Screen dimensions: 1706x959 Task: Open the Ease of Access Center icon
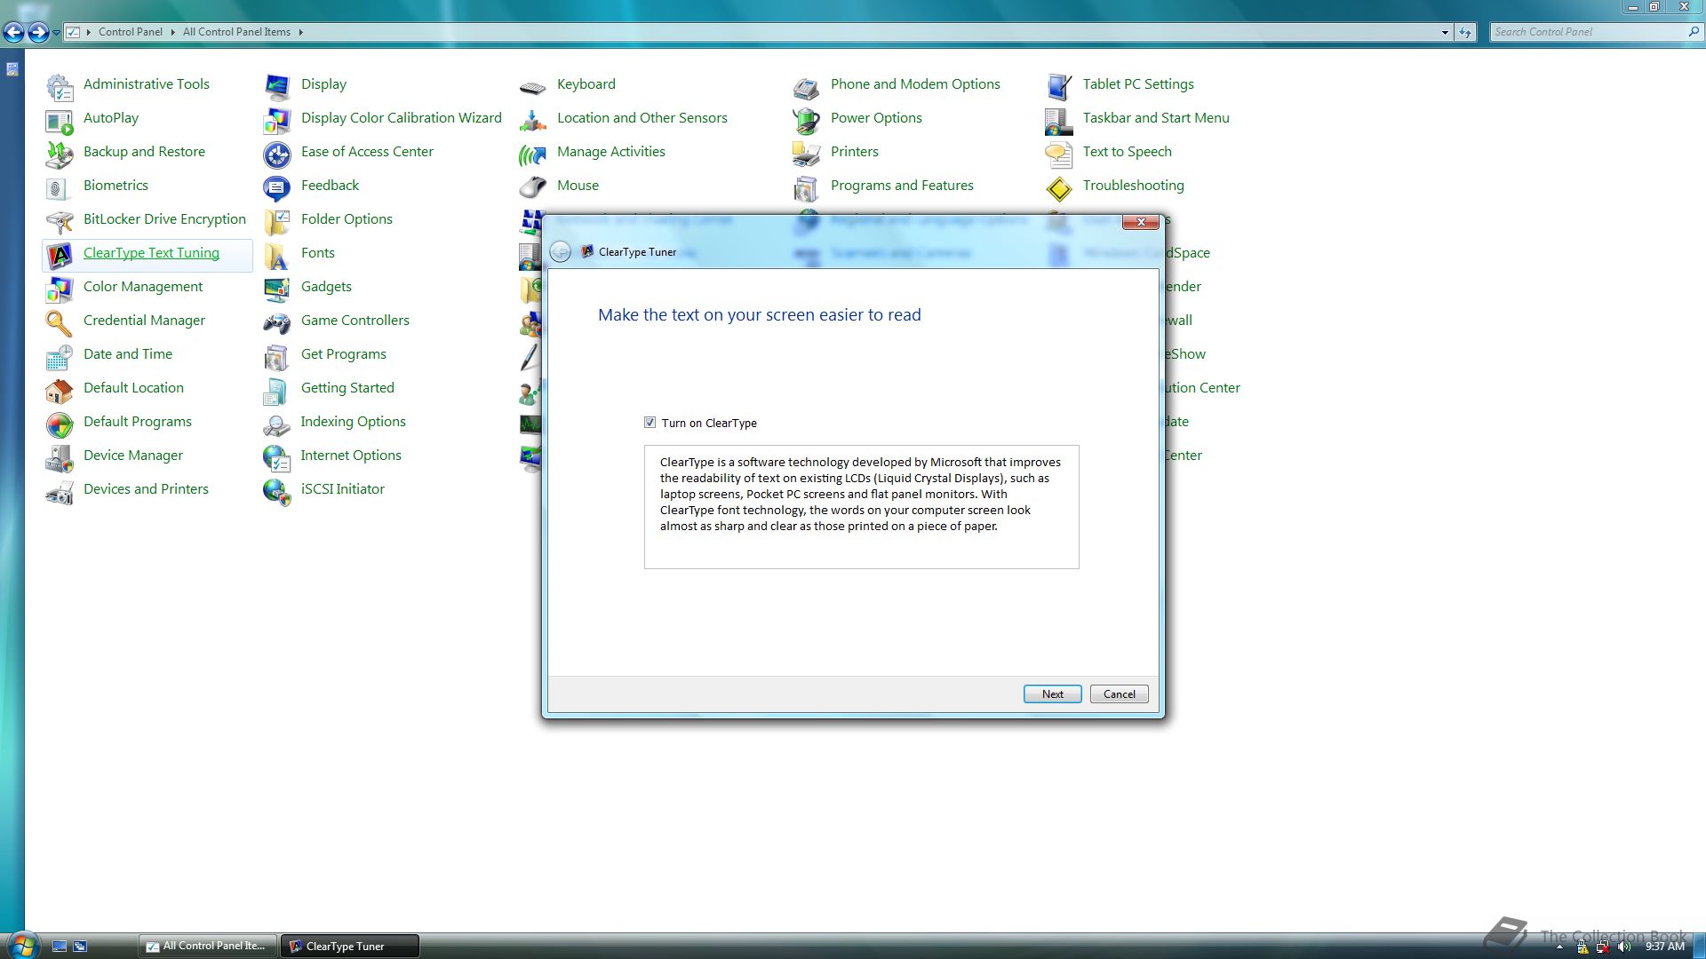277,155
